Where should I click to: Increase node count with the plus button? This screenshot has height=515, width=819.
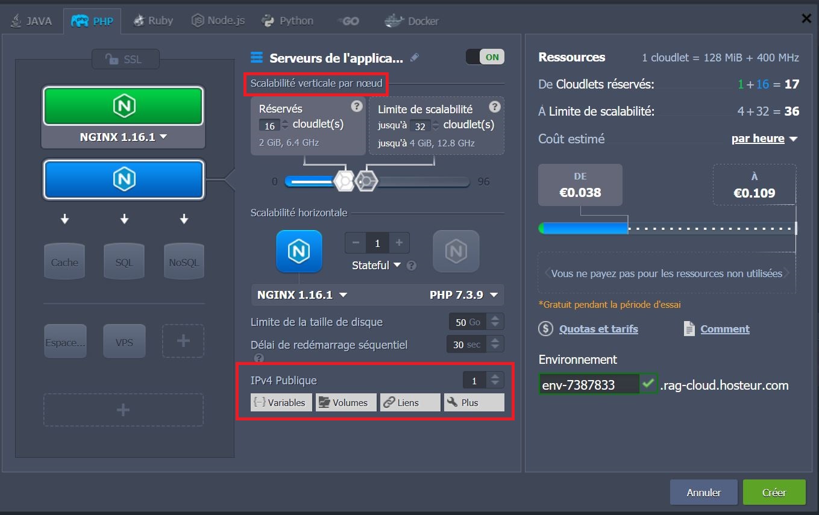(x=399, y=243)
